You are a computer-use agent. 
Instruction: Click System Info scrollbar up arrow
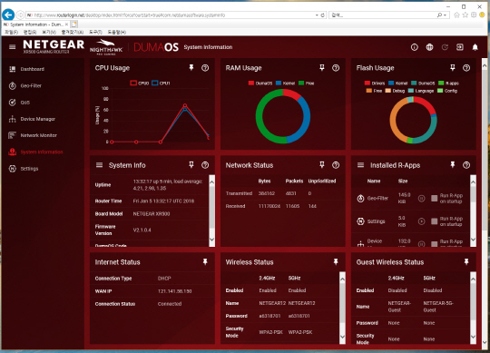coord(211,181)
